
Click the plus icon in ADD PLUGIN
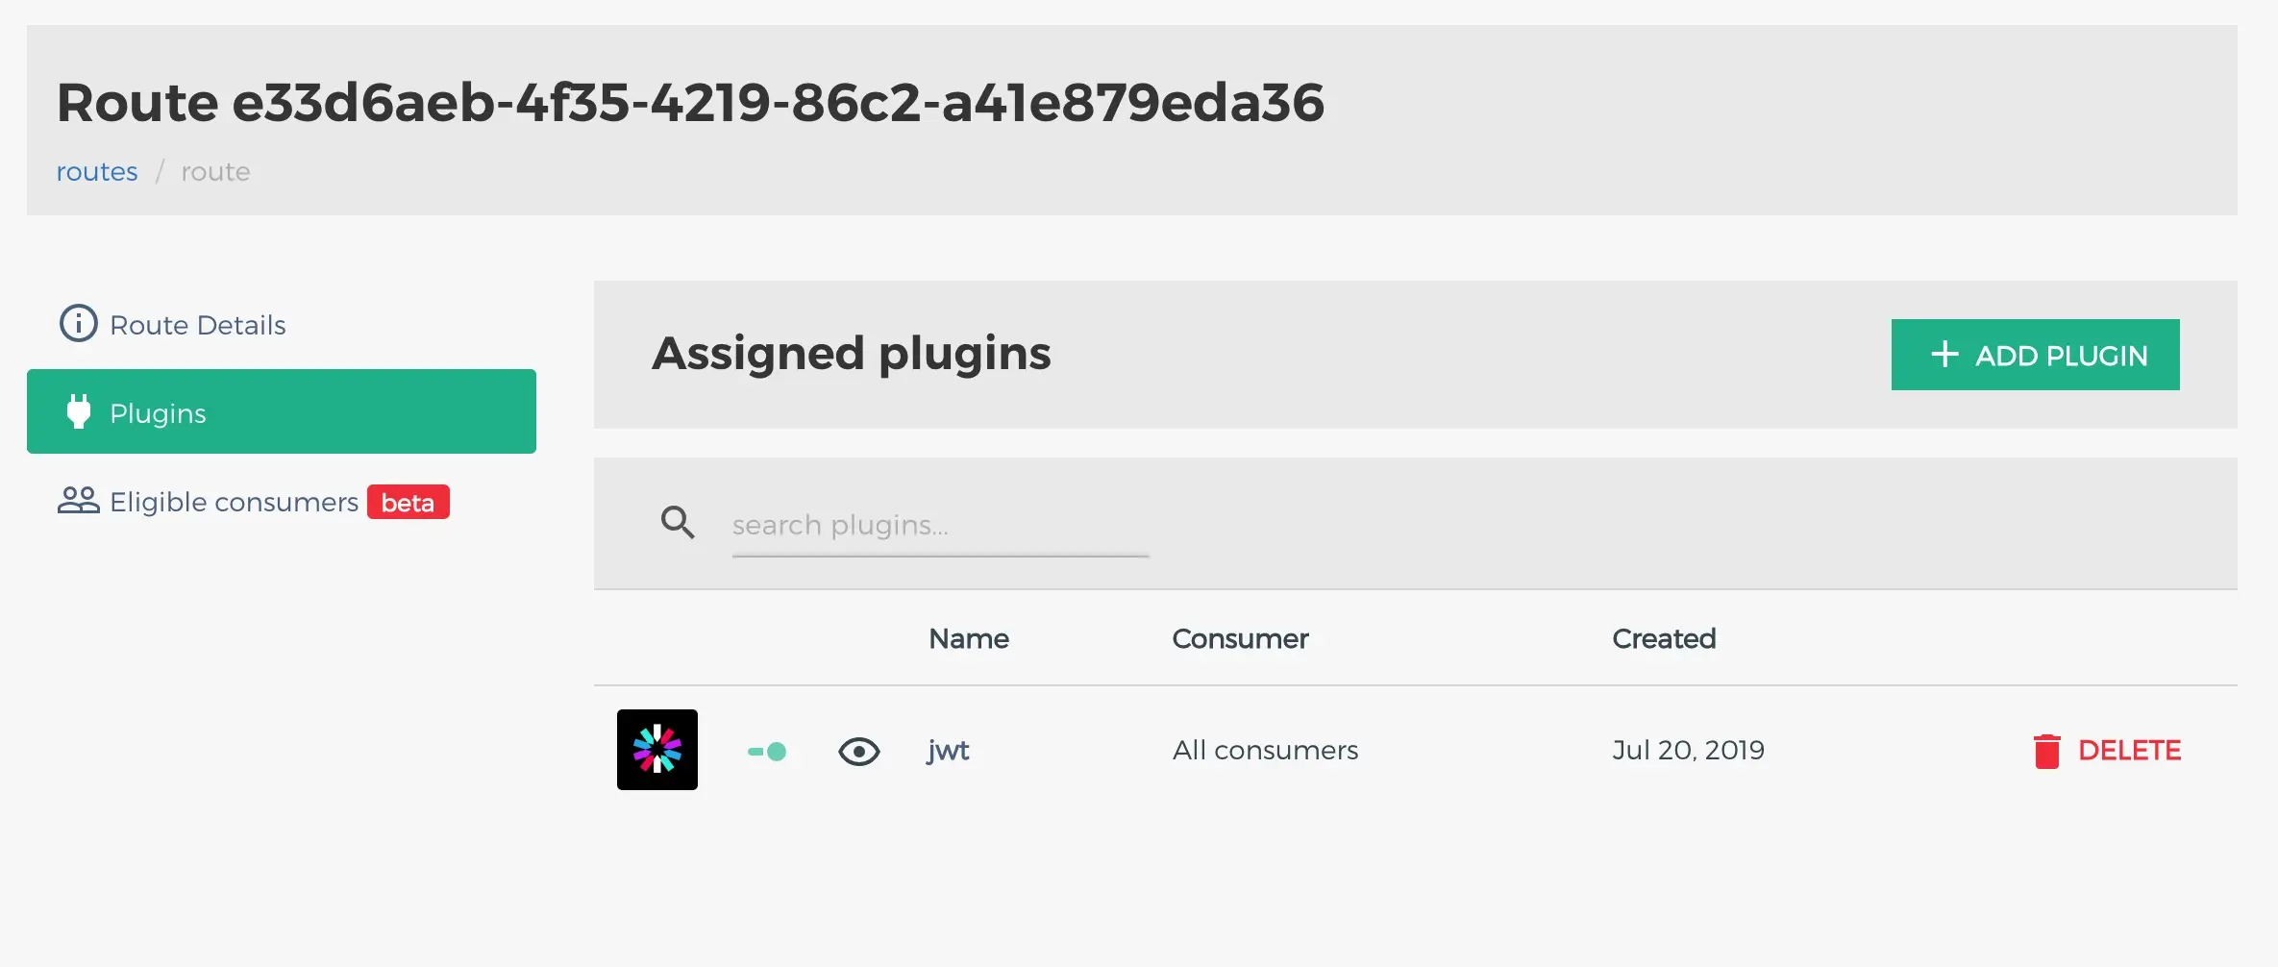[x=1944, y=355]
